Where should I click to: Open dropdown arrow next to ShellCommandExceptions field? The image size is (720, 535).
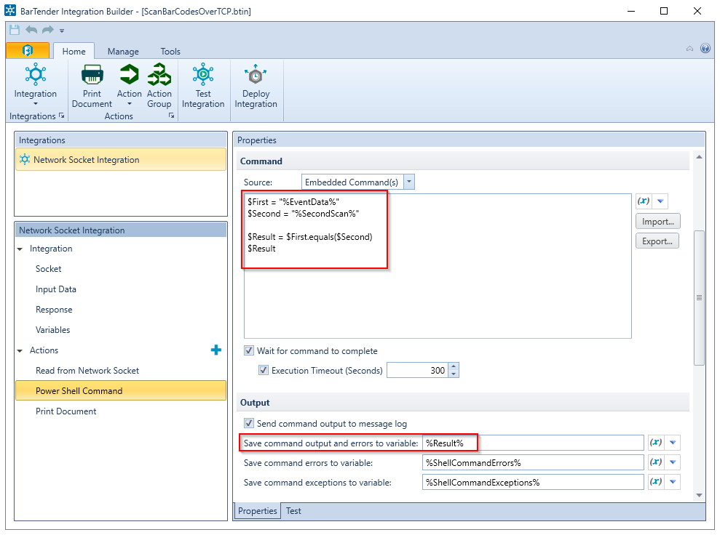tap(673, 482)
